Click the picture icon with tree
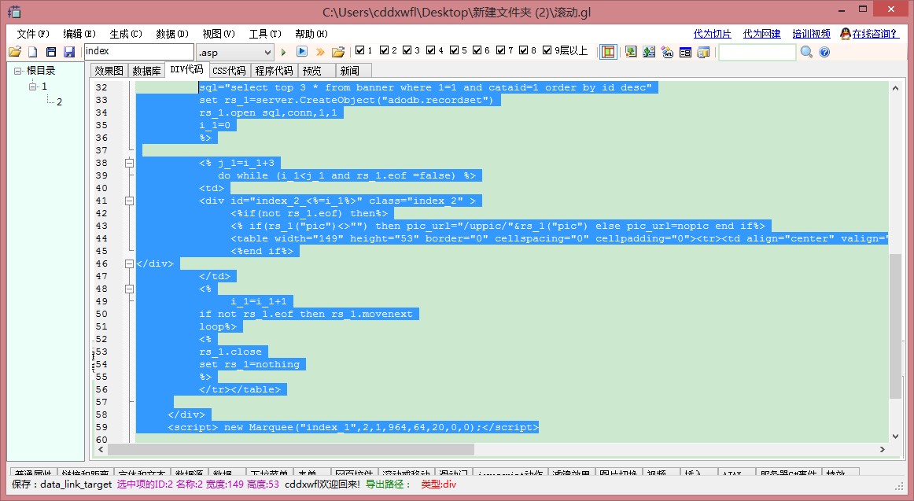Viewport: 914px width, 501px height. click(631, 52)
